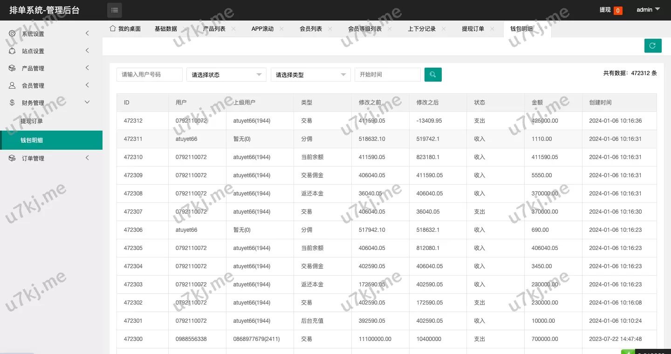
Task: Switch to the 上下分记录 tab
Action: pos(421,29)
